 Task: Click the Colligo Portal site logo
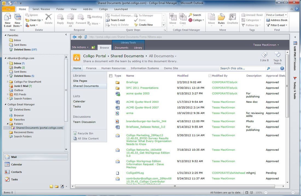[x=77, y=57]
